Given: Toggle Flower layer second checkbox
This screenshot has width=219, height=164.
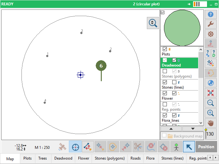Looking at the screenshot, I should (174, 93).
